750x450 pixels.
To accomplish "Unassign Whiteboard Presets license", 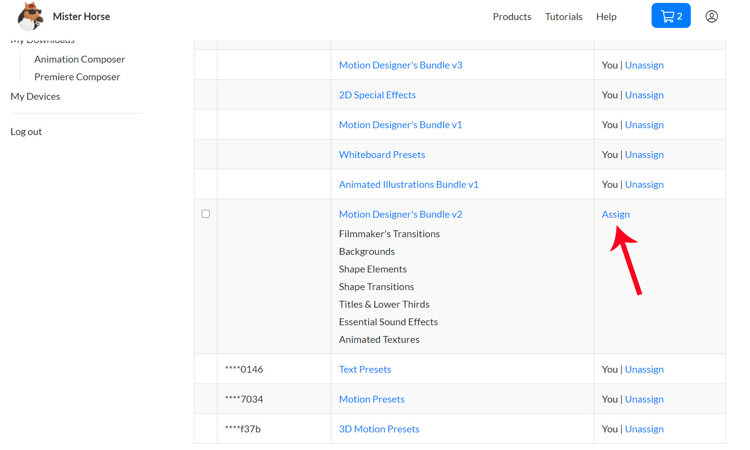I will [644, 155].
